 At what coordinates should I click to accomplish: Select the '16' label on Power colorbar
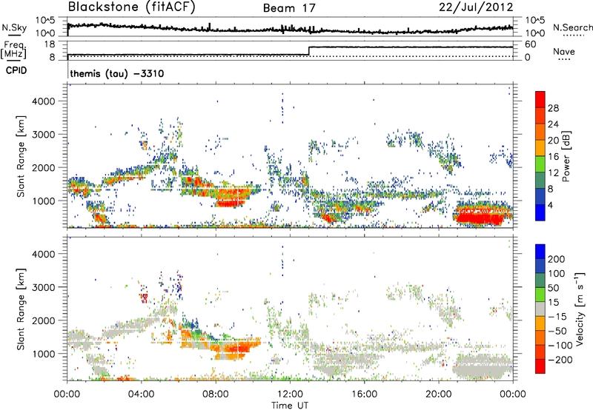point(553,157)
